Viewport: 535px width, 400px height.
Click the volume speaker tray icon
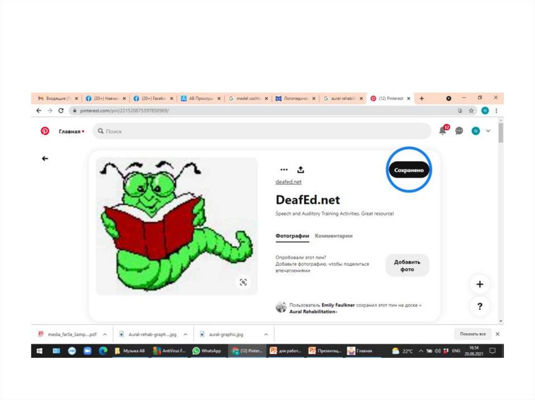437,351
